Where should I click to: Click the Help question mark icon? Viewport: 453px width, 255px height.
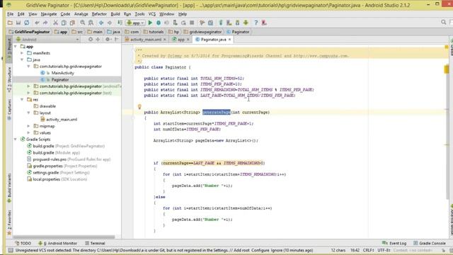(x=256, y=23)
